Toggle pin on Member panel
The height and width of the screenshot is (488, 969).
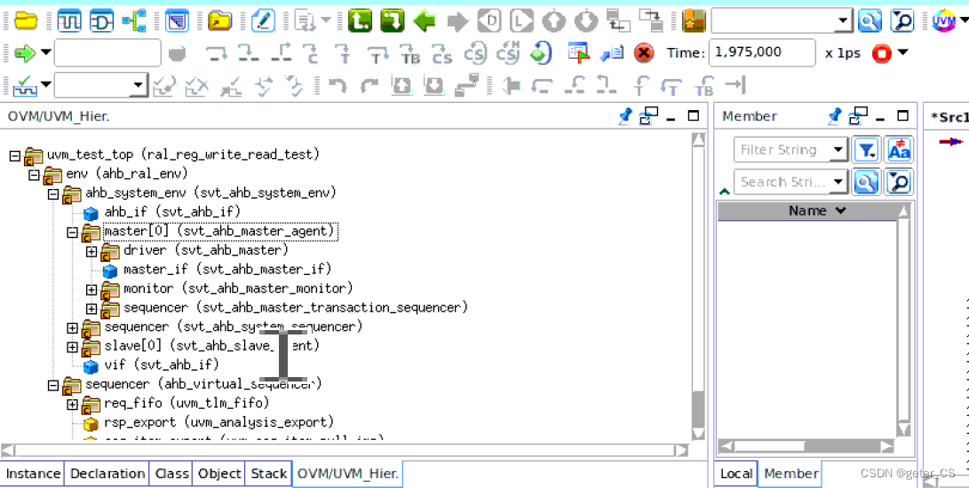point(835,115)
